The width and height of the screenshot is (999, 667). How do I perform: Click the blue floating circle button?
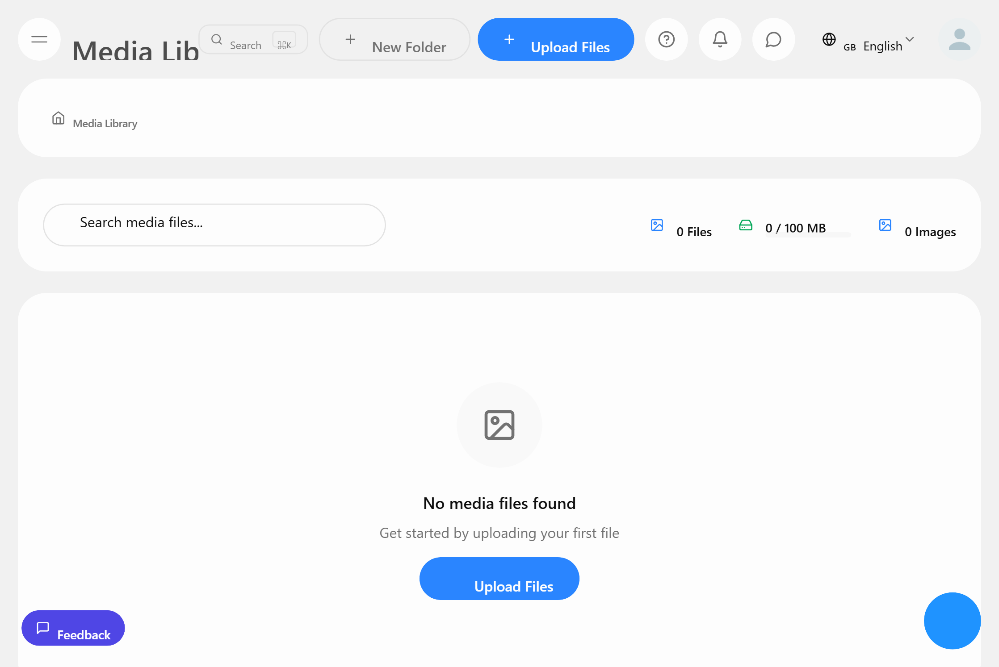tap(952, 621)
